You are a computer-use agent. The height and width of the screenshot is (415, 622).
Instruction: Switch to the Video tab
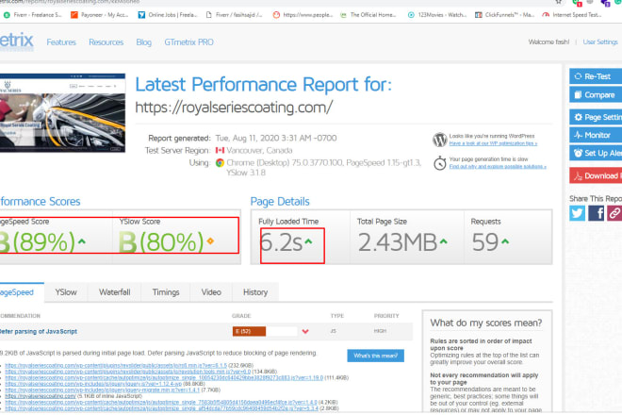pyautogui.click(x=211, y=292)
